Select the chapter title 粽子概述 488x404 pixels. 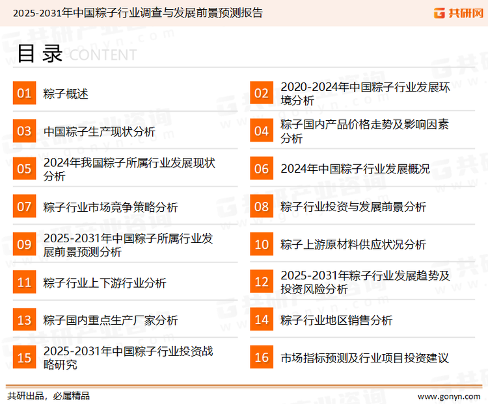(x=66, y=94)
